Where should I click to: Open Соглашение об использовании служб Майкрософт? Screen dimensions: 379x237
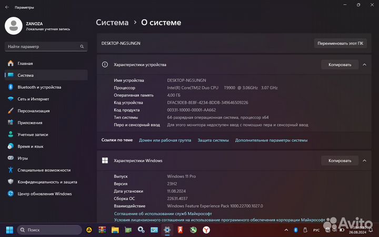point(163,213)
